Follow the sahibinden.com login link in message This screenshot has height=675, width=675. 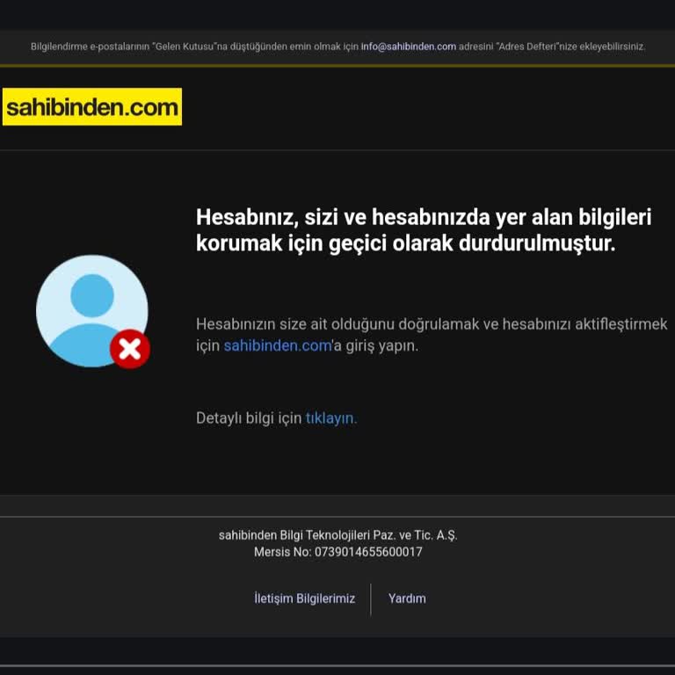coord(277,345)
